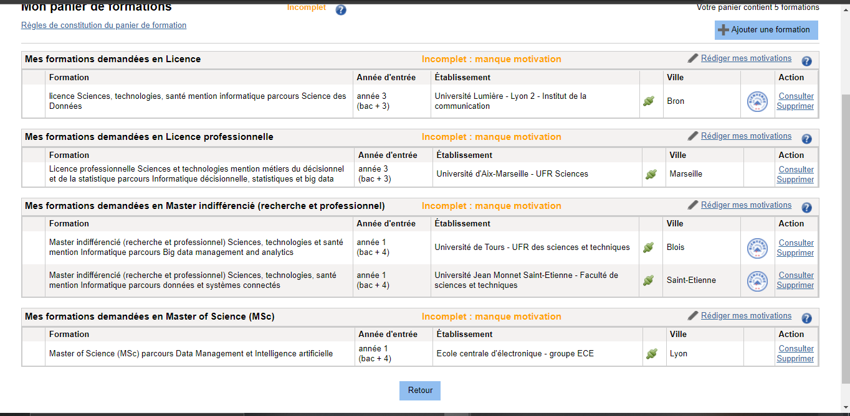Supprimer the Université de Tours master
This screenshot has width=850, height=416.
point(795,253)
